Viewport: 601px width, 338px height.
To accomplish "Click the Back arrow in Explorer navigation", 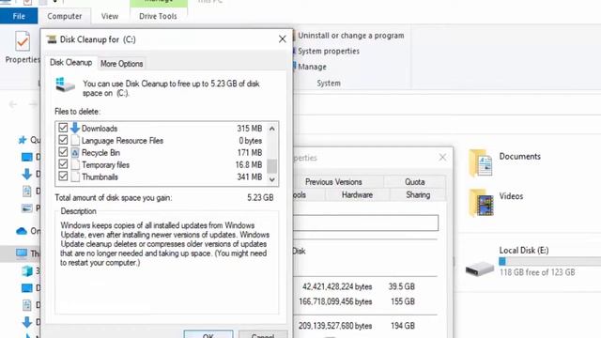I will point(13,104).
